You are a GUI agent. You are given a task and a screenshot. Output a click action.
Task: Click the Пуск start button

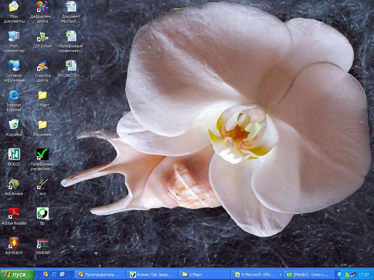[17, 275]
